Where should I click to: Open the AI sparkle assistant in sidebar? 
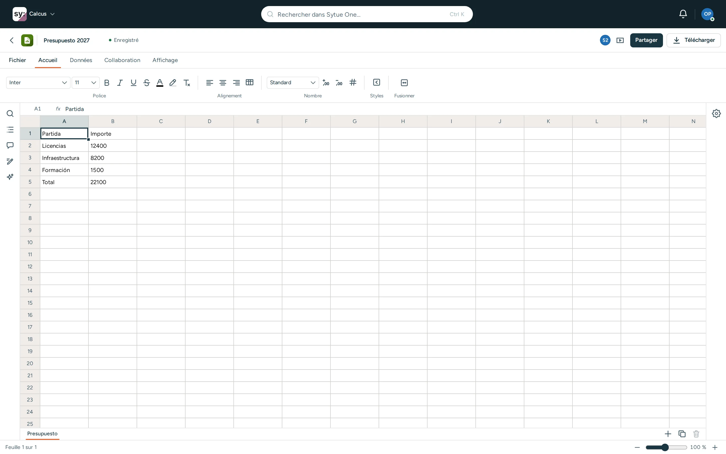(x=10, y=177)
